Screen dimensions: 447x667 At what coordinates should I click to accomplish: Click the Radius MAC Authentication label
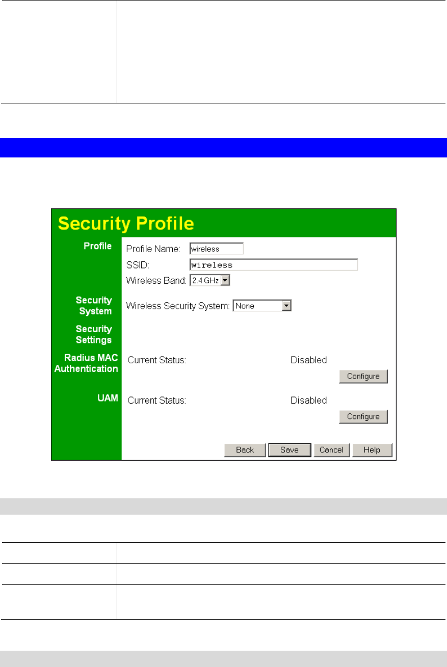[x=86, y=363]
